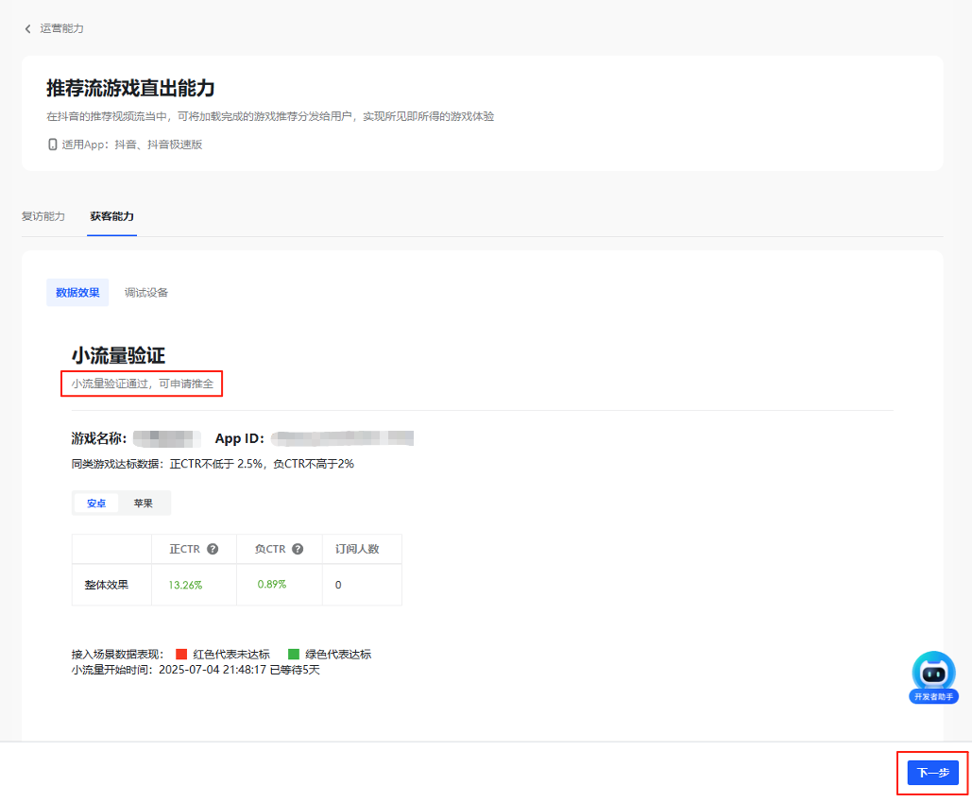This screenshot has height=802, width=972.
Task: Select the 安卓 platform option
Action: [x=96, y=503]
